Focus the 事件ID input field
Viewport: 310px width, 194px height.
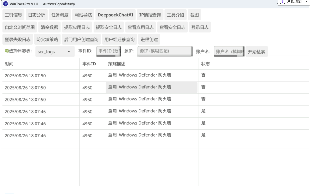[108, 51]
